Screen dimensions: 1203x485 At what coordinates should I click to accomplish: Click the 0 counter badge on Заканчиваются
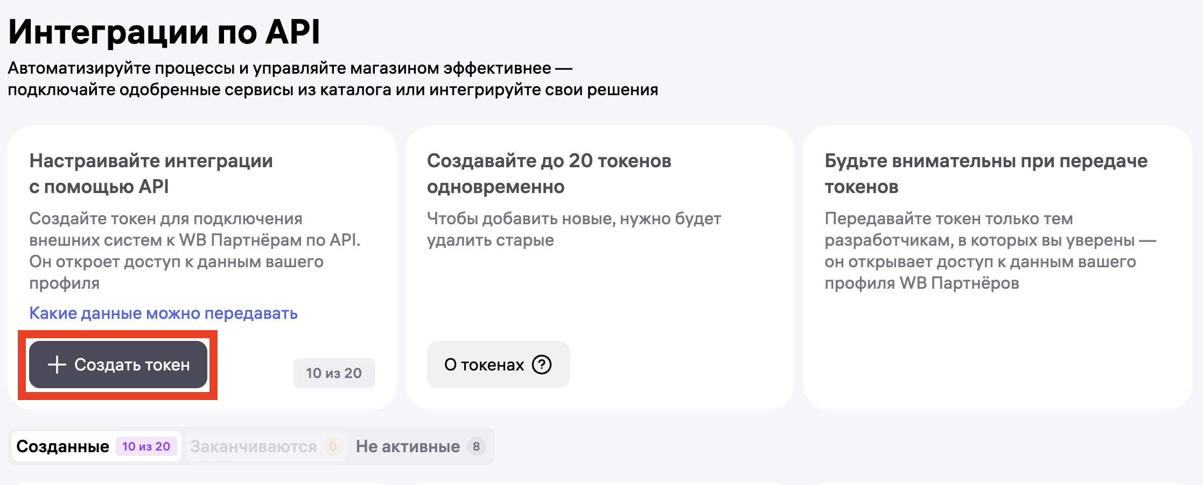coord(333,446)
